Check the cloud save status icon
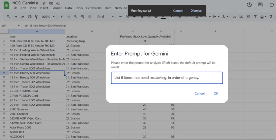The height and width of the screenshot is (140, 276). [58, 3]
